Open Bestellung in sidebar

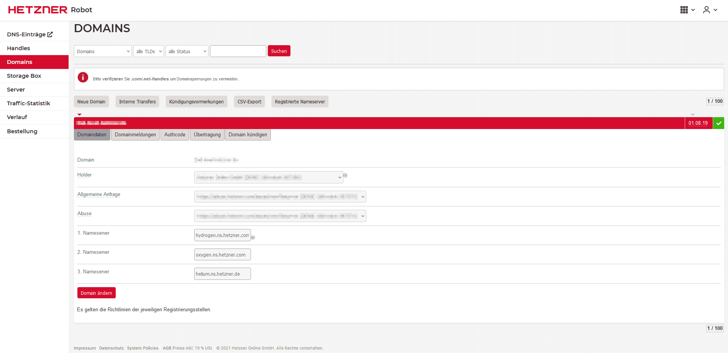pos(34,131)
